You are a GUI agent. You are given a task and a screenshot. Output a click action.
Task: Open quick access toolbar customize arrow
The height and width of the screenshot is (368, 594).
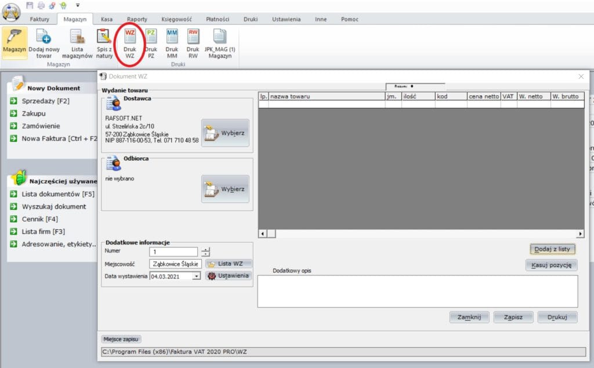[77, 5]
